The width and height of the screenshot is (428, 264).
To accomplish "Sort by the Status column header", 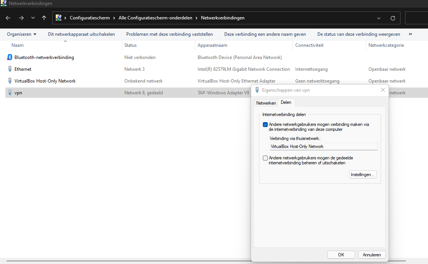I will click(130, 45).
